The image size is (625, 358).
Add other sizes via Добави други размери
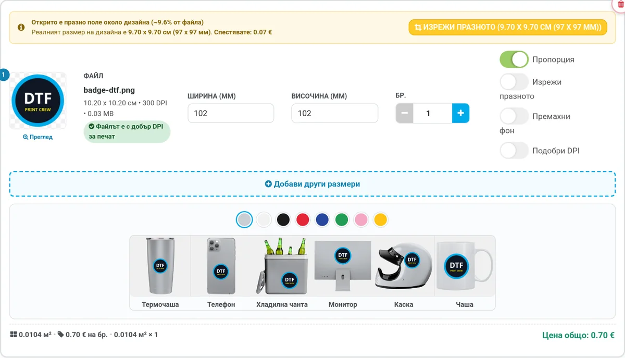312,184
